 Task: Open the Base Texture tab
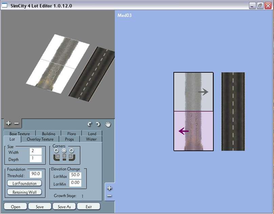(x=20, y=134)
